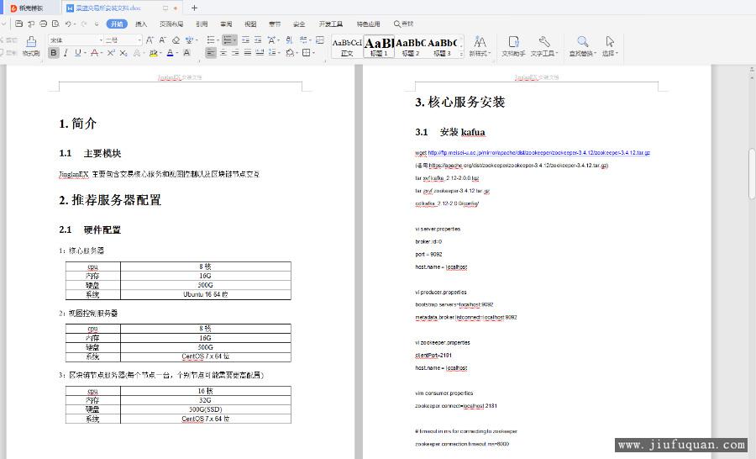Toggle justify paragraph alignment
This screenshot has width=756, height=459.
click(x=247, y=53)
